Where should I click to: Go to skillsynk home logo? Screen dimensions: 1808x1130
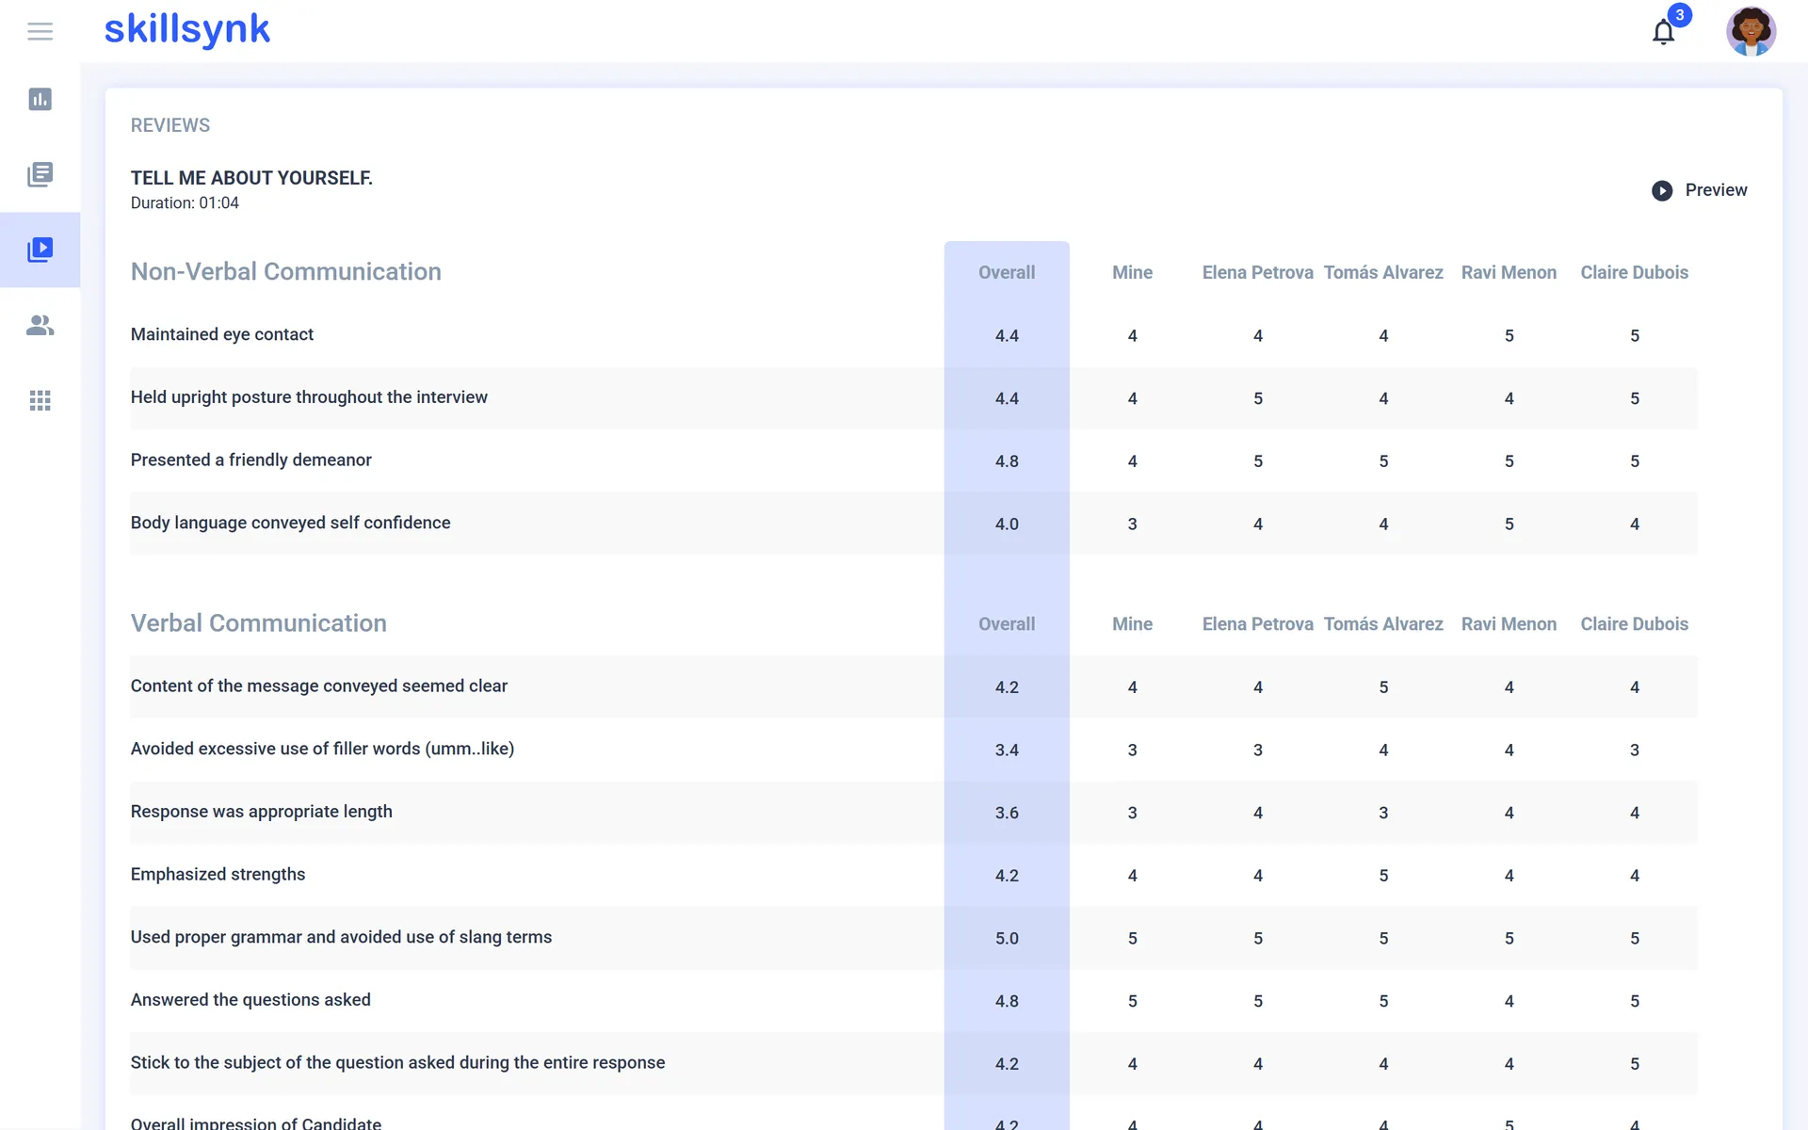[x=186, y=30]
